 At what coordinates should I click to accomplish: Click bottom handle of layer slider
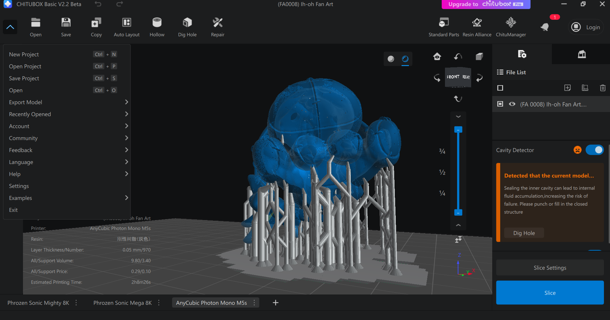(x=458, y=212)
